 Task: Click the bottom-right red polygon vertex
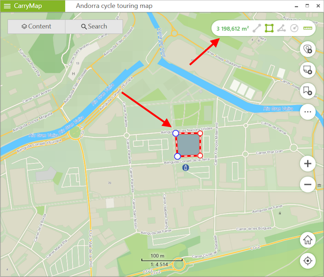click(200, 156)
